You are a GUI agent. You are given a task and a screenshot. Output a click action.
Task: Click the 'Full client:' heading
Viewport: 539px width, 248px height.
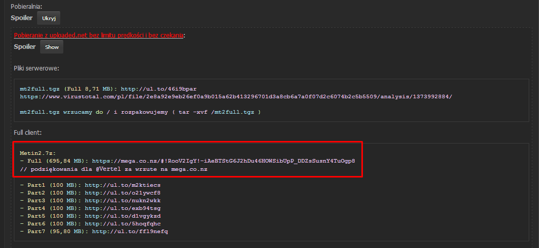click(x=27, y=132)
